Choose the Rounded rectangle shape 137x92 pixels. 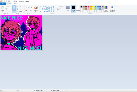[49, 7]
